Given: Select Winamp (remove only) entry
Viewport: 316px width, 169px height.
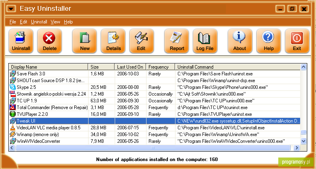Looking at the screenshot, I should [x=37, y=134].
